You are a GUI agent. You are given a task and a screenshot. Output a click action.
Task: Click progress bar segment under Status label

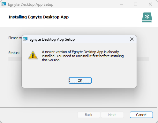coord(15,59)
